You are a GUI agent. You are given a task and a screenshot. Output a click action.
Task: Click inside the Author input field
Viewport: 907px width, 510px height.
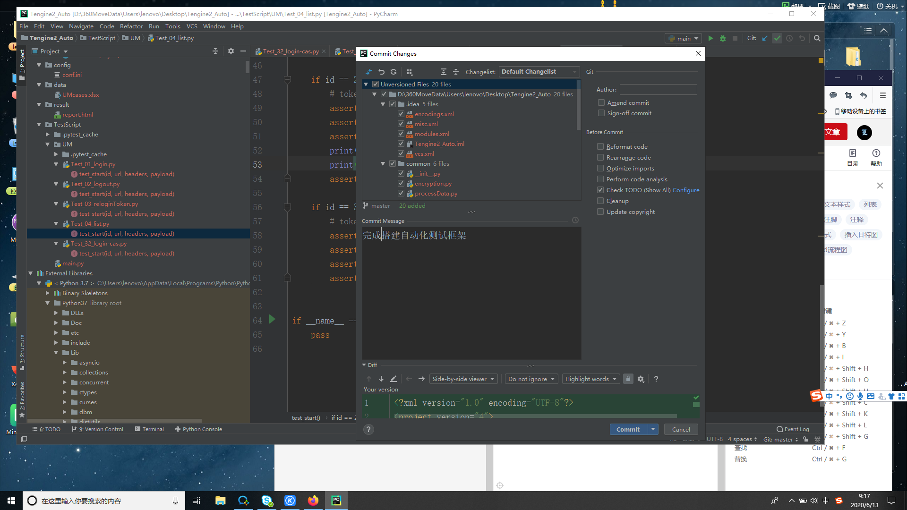click(x=658, y=89)
